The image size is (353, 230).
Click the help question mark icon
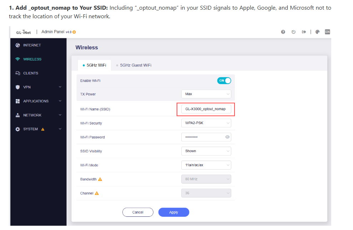(283, 32)
